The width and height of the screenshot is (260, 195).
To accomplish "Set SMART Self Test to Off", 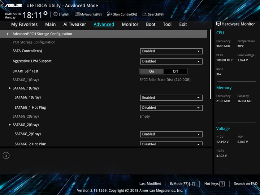I will [x=175, y=71].
